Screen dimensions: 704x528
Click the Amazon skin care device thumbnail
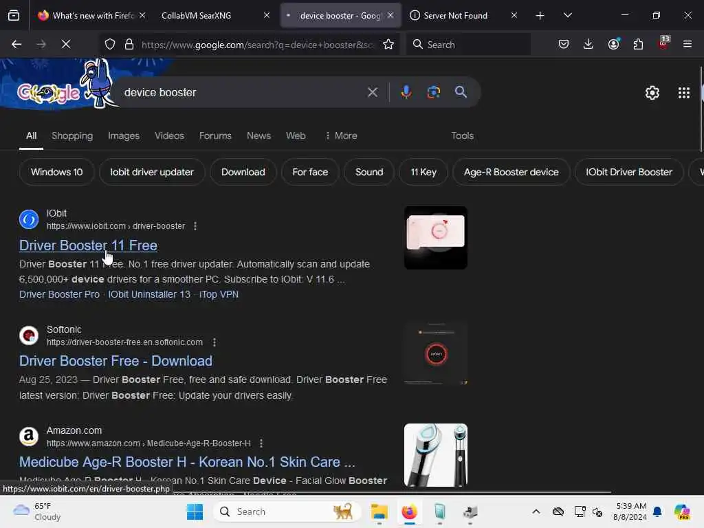(x=435, y=455)
